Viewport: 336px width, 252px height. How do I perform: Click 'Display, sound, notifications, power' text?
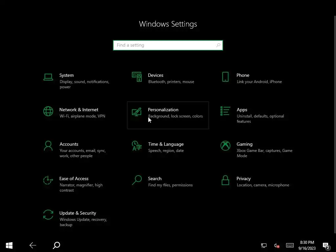(x=84, y=84)
